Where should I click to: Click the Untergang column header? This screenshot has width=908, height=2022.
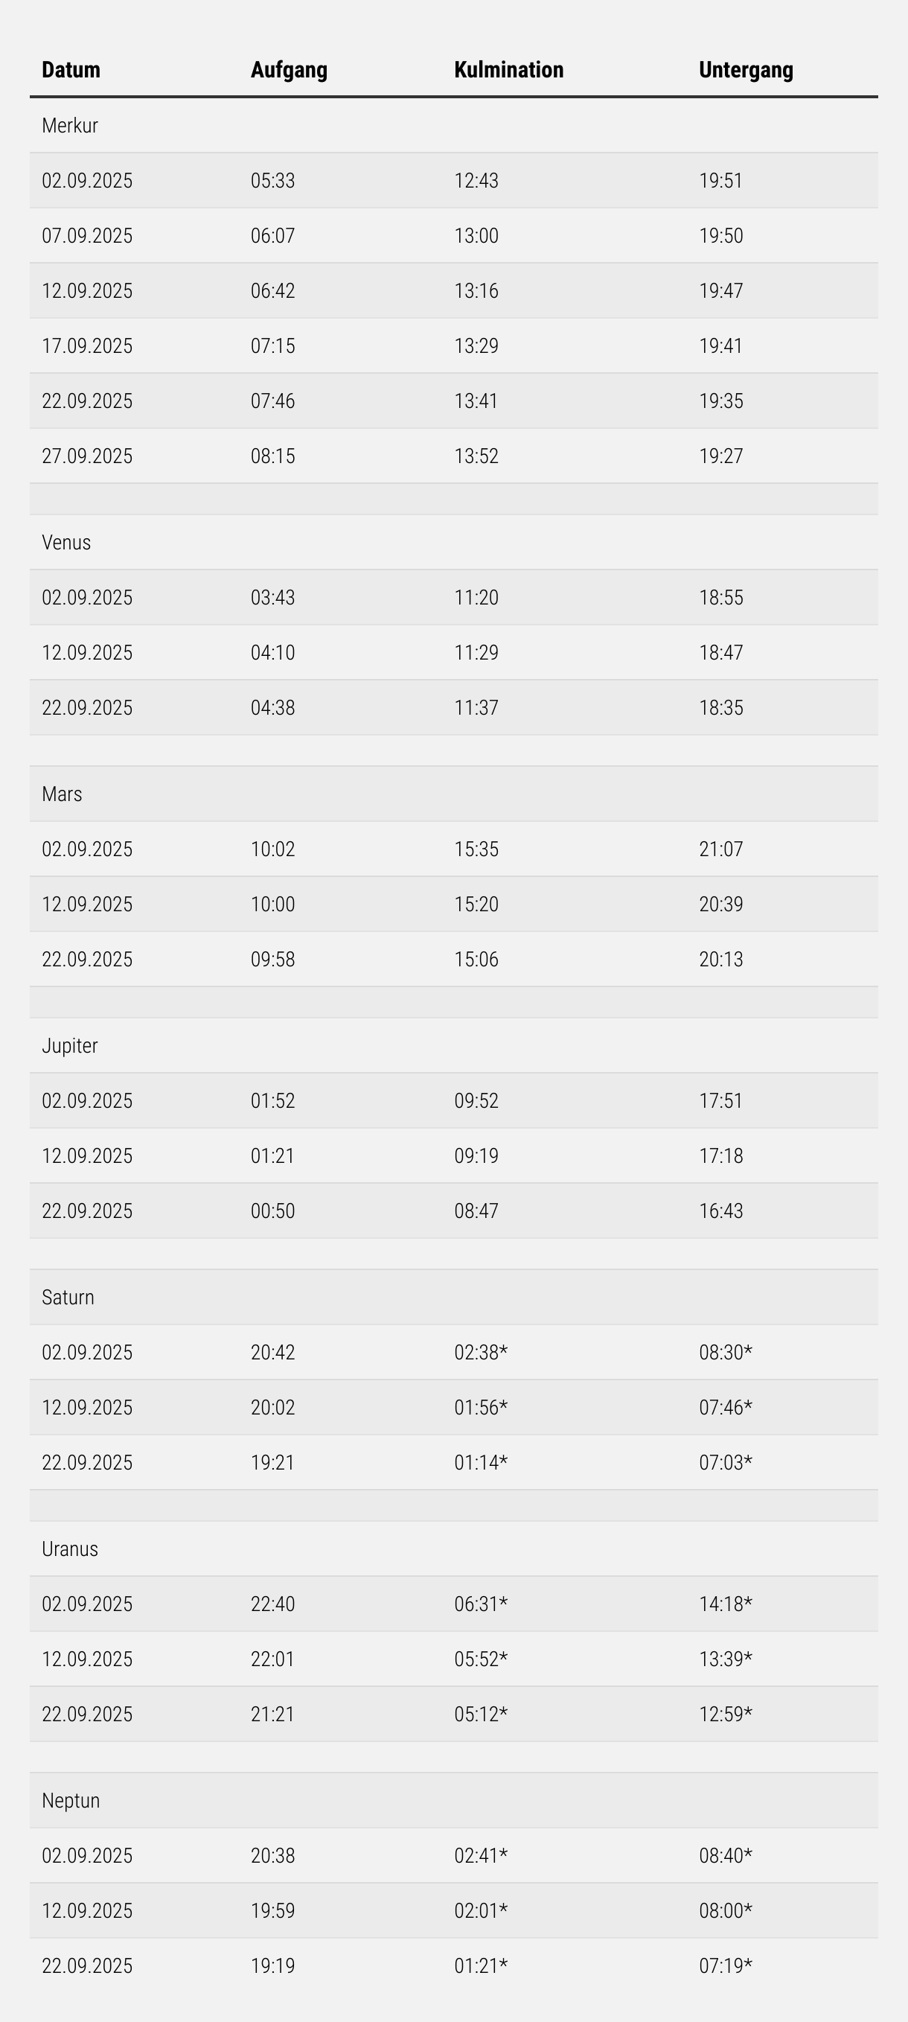click(746, 70)
